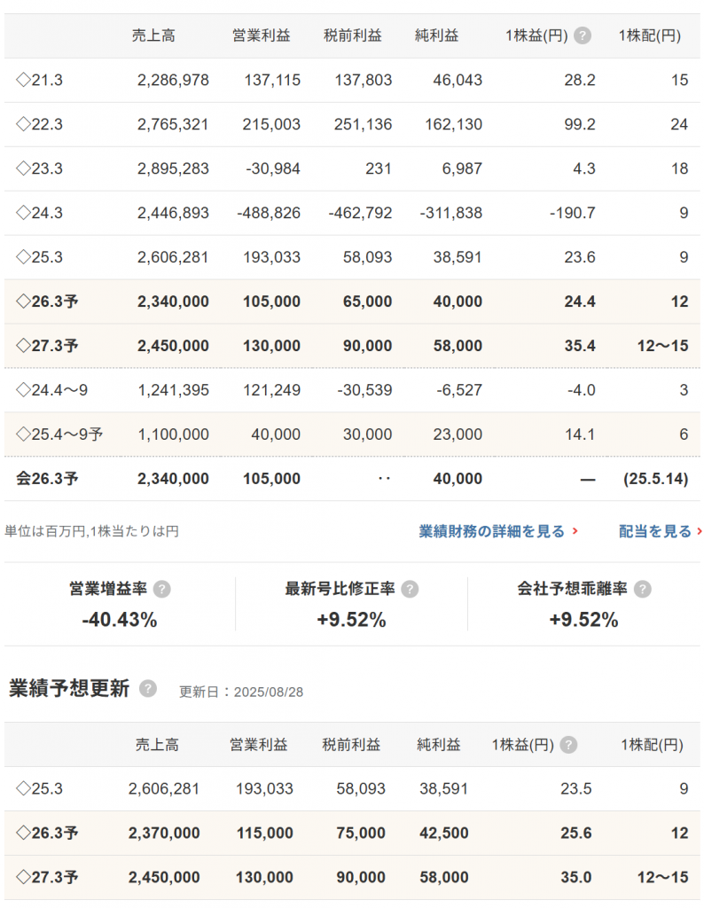Image resolution: width=704 pixels, height=908 pixels.
Task: Click half-year sales value 1,241,395
Action: tap(173, 390)
